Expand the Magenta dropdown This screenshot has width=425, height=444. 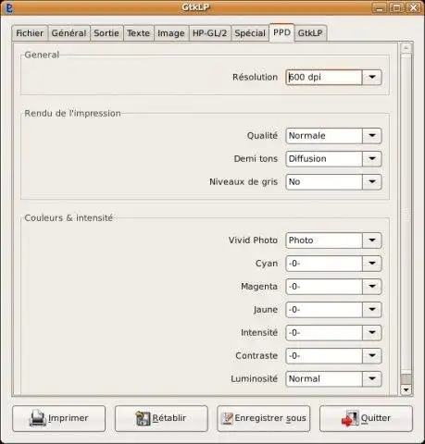372,287
